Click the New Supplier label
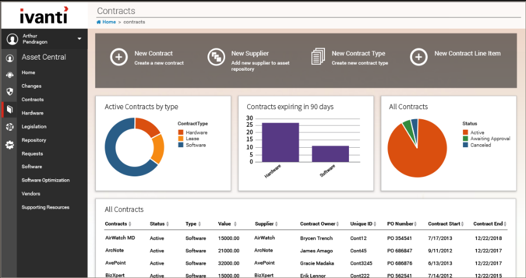The height and width of the screenshot is (278, 526). point(250,53)
